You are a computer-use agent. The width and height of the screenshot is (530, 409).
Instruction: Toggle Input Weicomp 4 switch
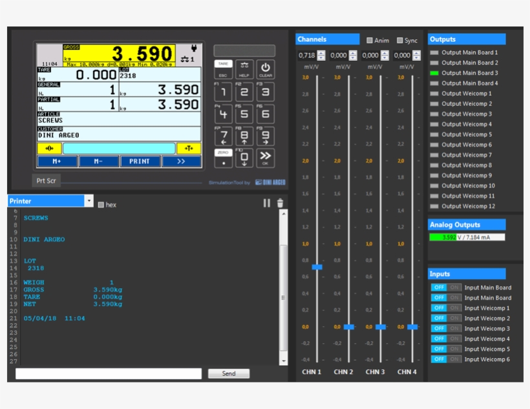[446, 339]
